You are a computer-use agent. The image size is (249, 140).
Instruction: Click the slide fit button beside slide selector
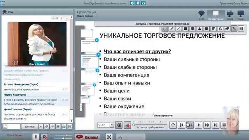tap(119, 125)
